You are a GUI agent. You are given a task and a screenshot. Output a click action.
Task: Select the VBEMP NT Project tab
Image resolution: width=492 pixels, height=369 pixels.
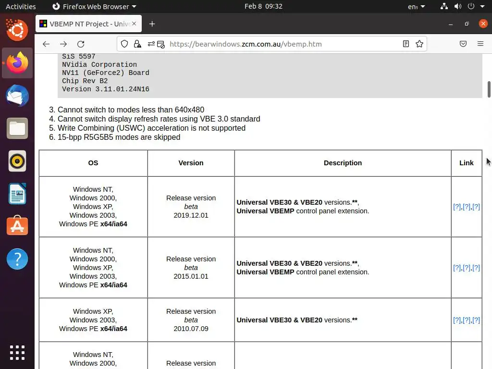88,24
